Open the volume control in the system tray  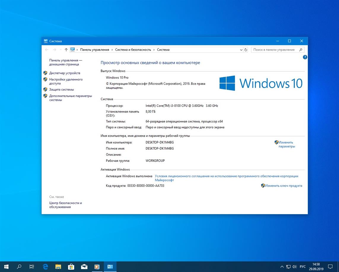coord(295,267)
